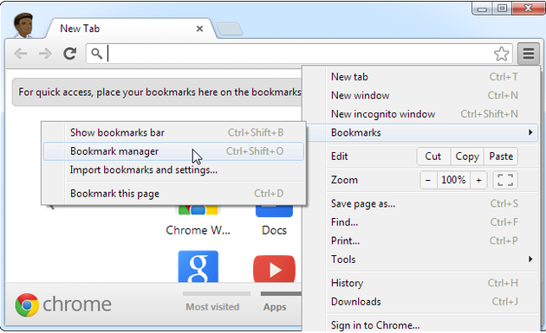
Task: Click the back navigation arrow
Action: (21, 54)
